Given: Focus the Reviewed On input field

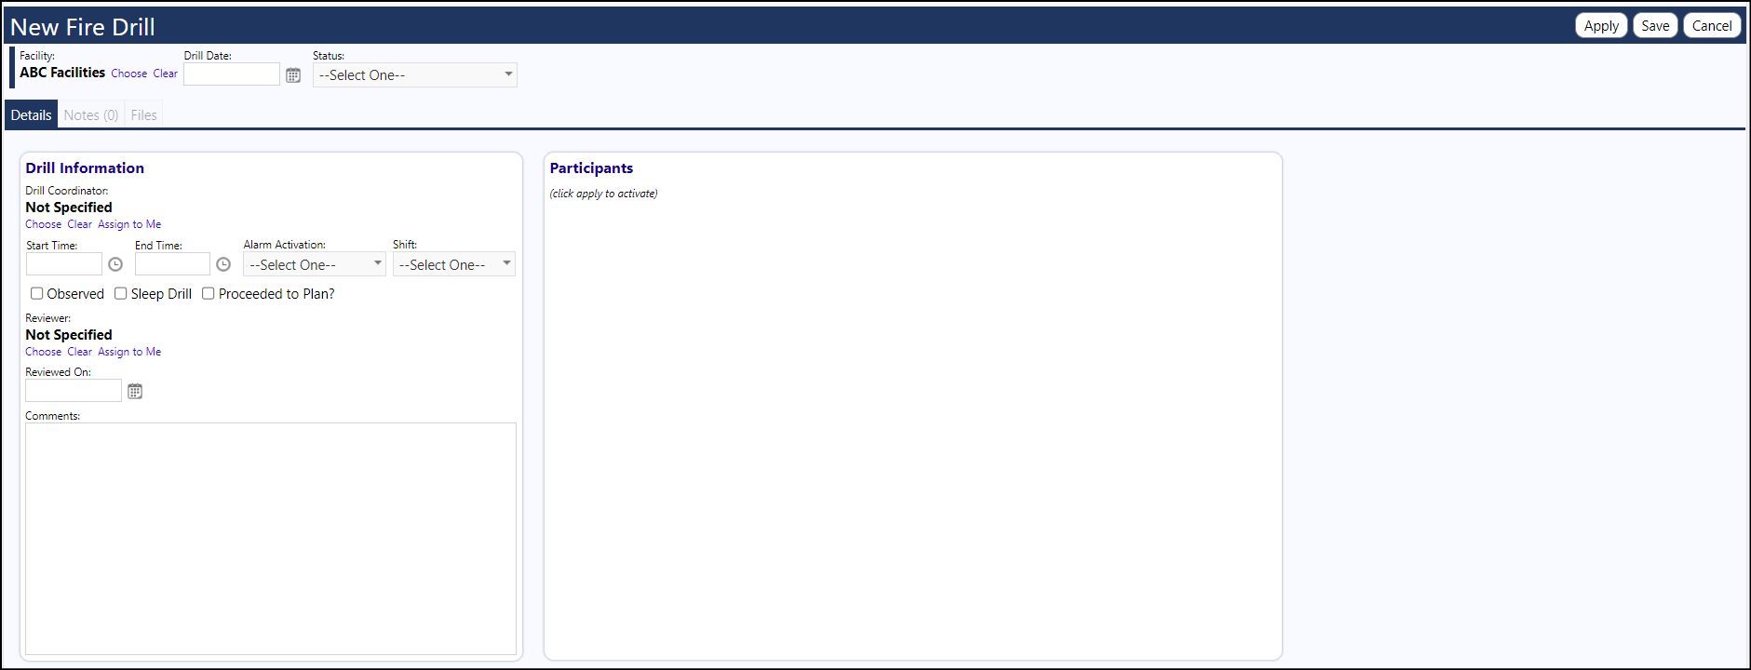Looking at the screenshot, I should (74, 391).
